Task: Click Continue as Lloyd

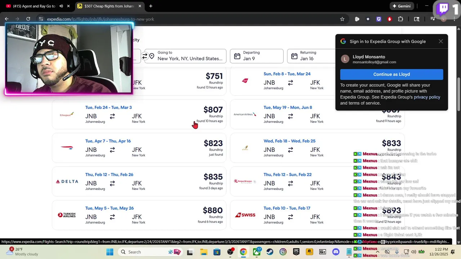Action: click(391, 74)
